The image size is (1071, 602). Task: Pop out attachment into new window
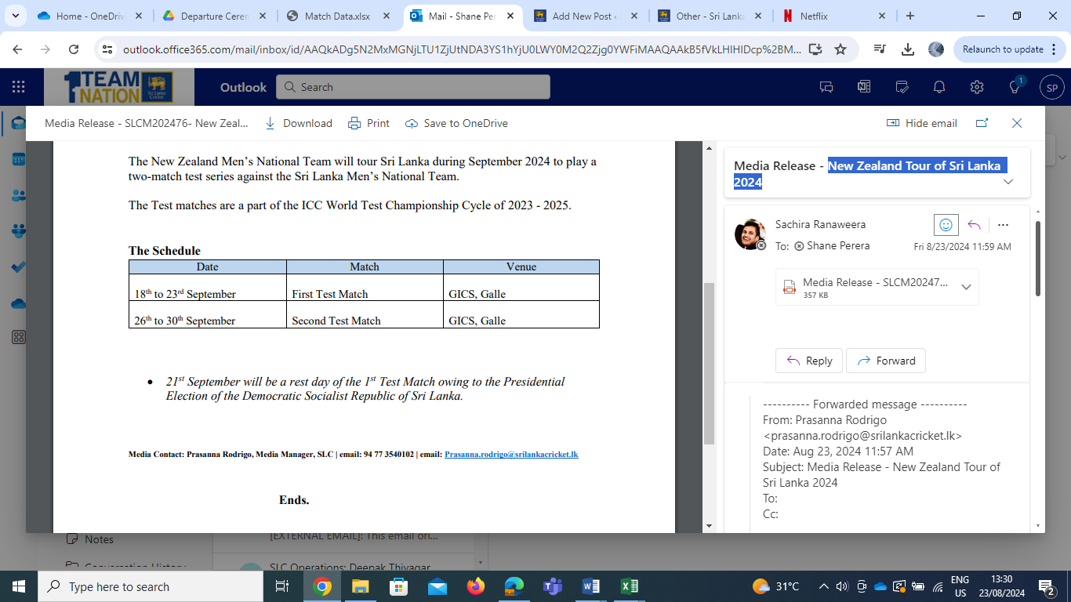pyautogui.click(x=982, y=123)
